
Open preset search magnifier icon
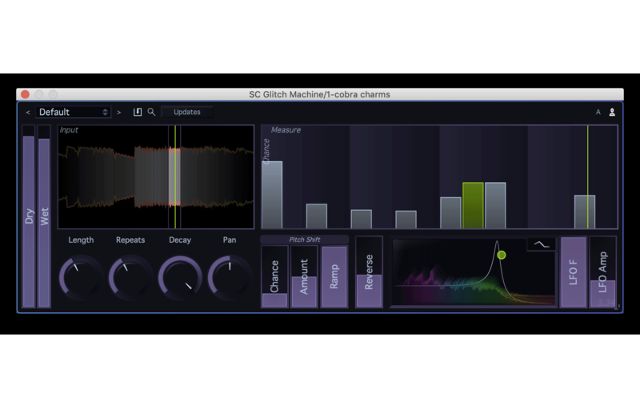coord(151,113)
